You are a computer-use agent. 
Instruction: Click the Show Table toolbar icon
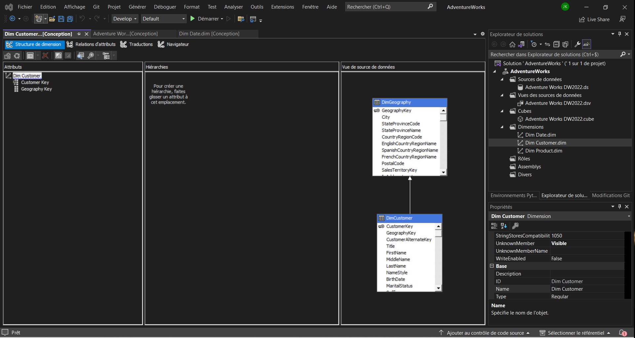click(58, 56)
